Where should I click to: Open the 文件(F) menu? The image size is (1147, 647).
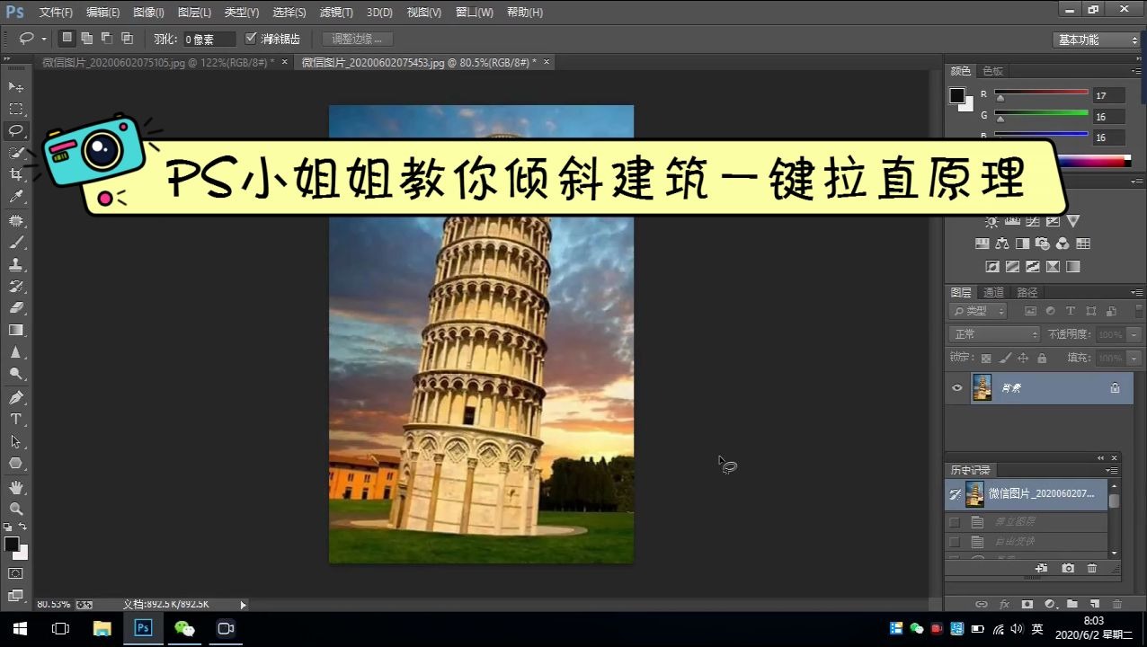click(56, 13)
